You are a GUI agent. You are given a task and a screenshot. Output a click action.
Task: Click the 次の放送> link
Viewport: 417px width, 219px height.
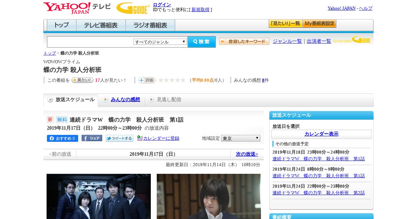247,154
